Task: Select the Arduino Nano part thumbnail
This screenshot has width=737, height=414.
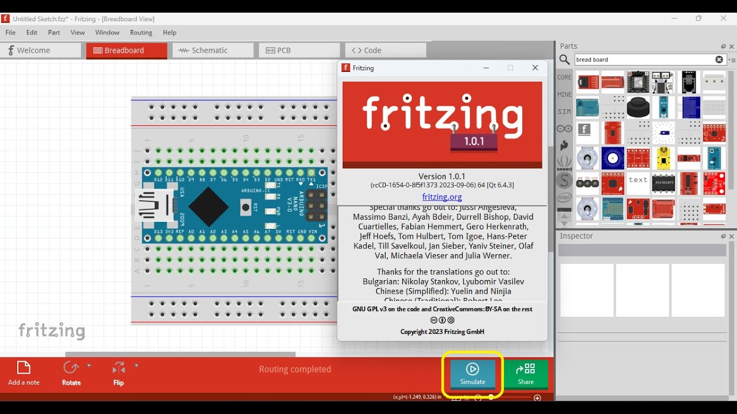Action: (x=663, y=107)
